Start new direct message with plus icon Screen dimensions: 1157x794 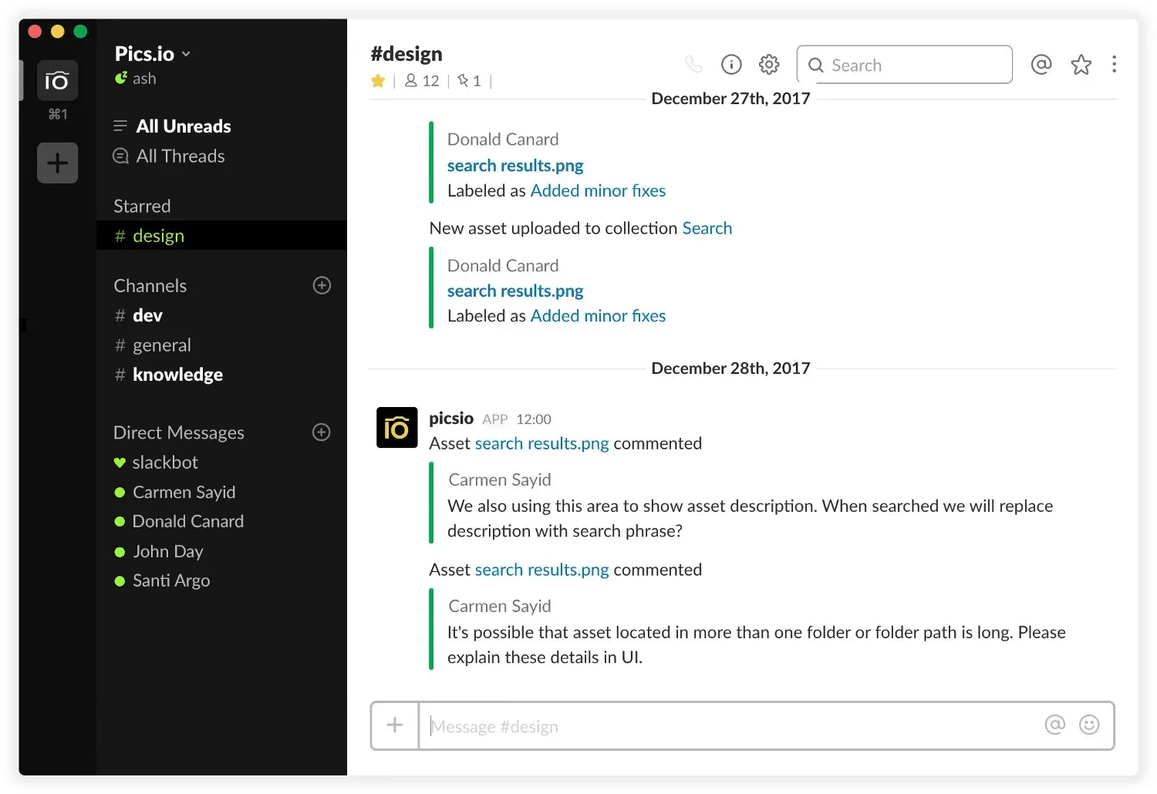322,432
